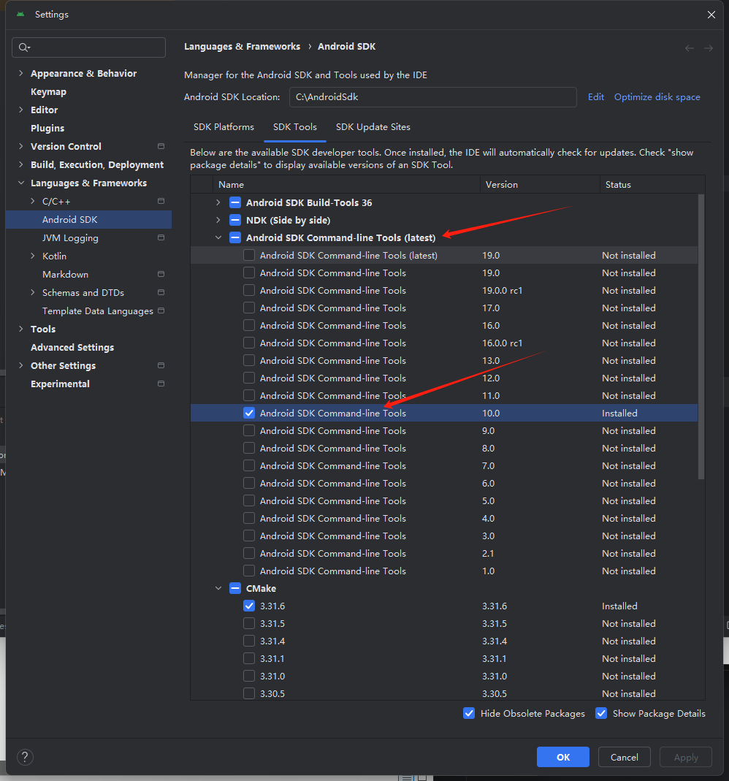The image size is (729, 781).
Task: Expand NDK (Side by side) row
Action: click(218, 220)
